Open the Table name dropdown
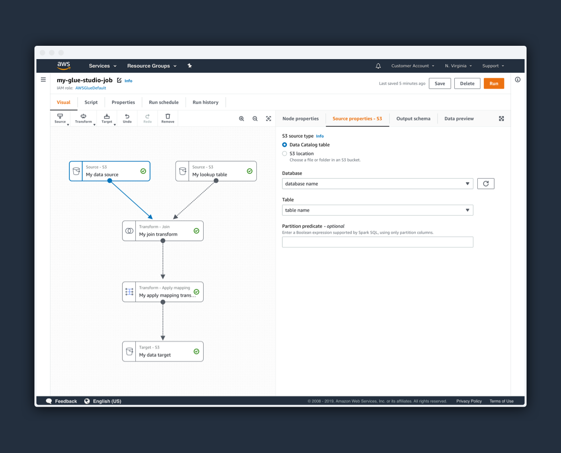 (377, 210)
